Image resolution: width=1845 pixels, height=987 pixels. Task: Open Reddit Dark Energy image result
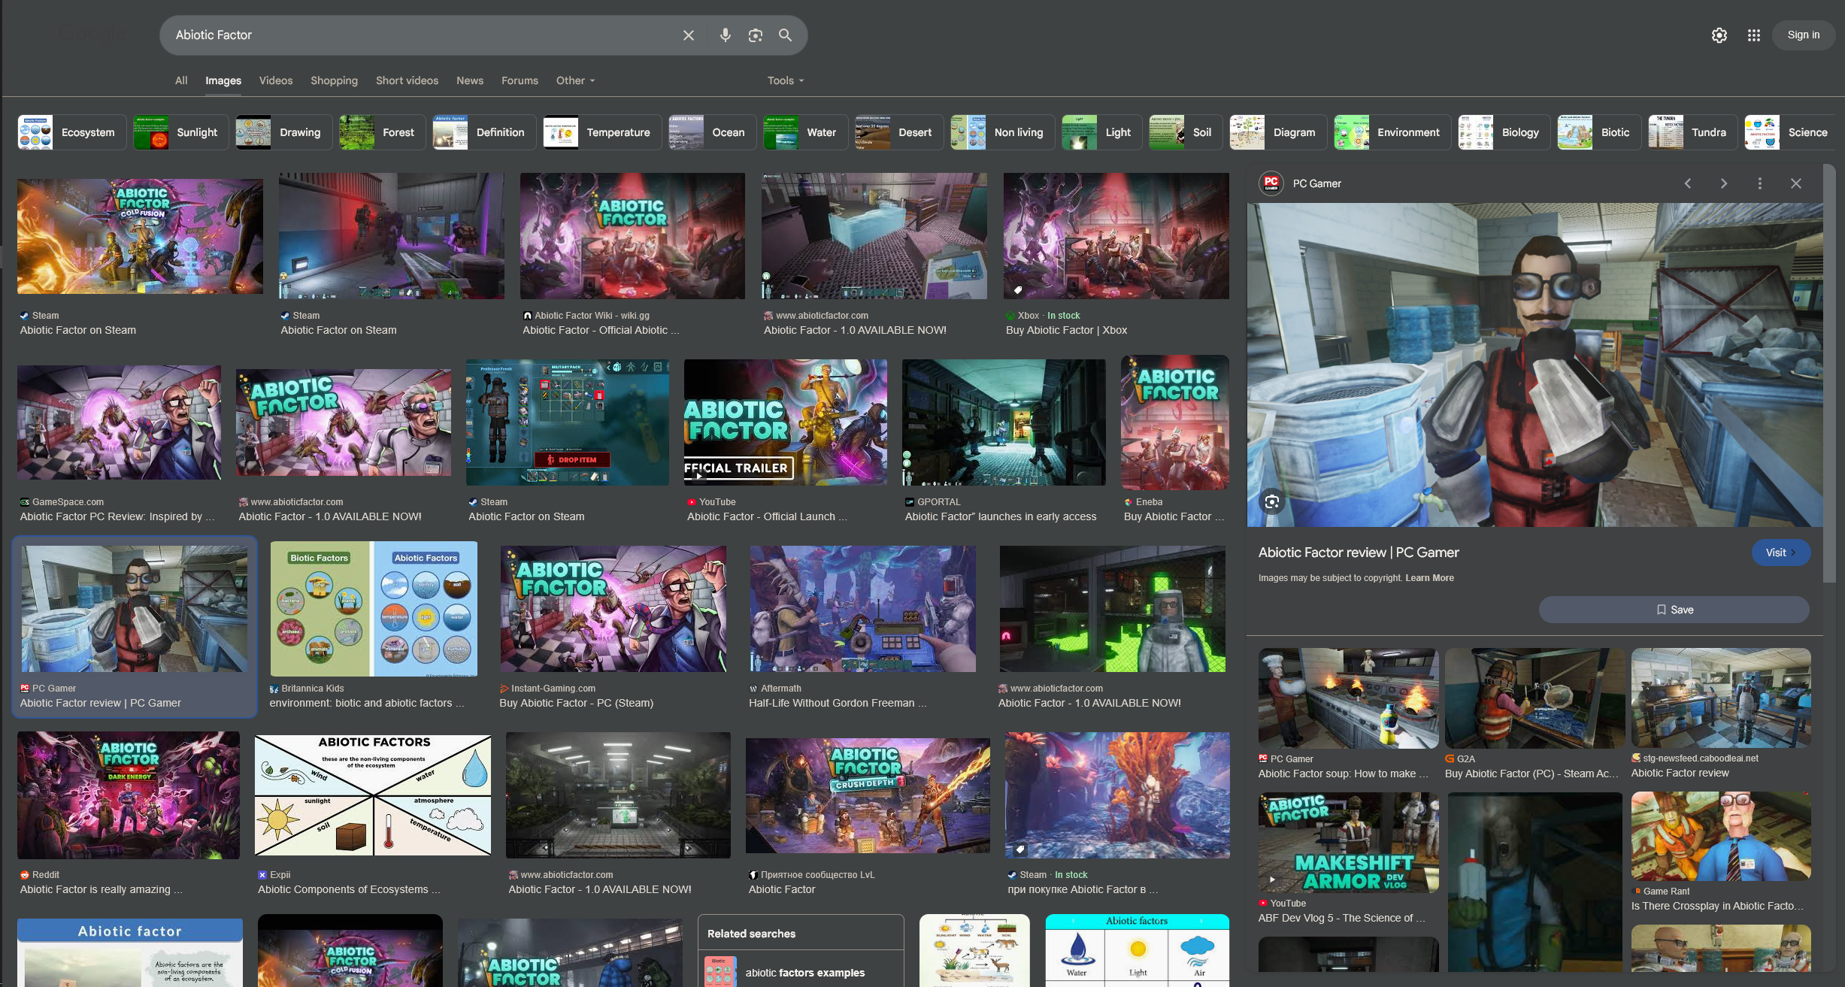click(x=129, y=795)
